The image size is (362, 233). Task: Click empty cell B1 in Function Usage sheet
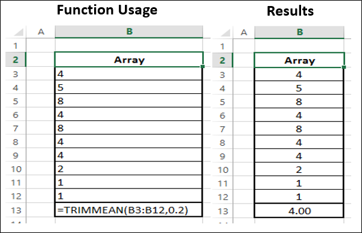(x=129, y=45)
